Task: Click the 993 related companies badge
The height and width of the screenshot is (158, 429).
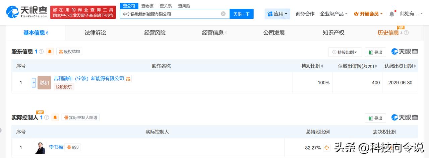Action: click(x=73, y=147)
